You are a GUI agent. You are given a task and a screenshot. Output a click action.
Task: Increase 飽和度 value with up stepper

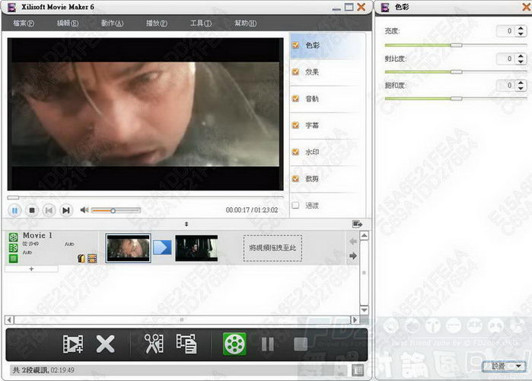[521, 82]
